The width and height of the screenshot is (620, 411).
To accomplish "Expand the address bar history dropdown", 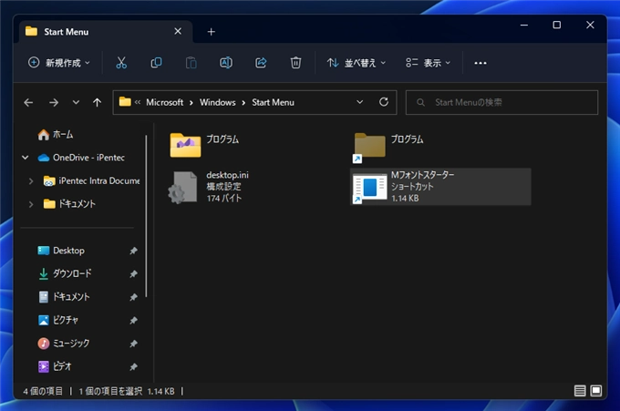I will click(x=360, y=102).
